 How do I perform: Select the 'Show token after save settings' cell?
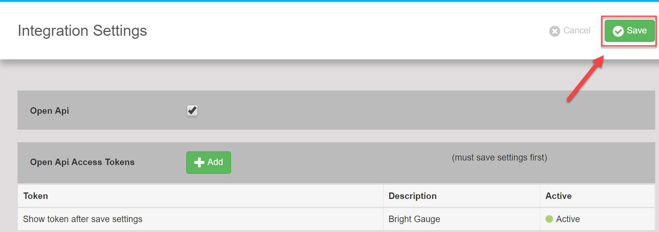pyautogui.click(x=200, y=219)
